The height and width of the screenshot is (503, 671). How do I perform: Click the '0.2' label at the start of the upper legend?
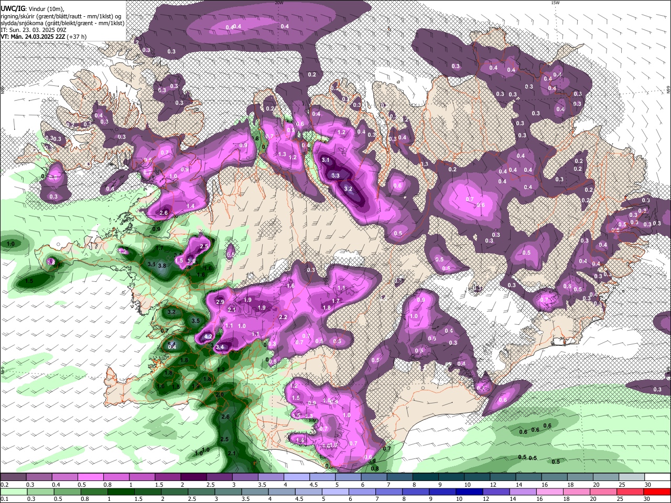coord(4,485)
